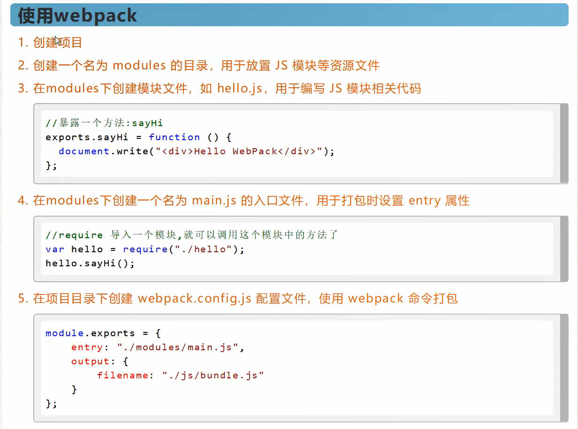The image size is (578, 429).
Task: Click step 2 line about modules directory
Action: 198,66
